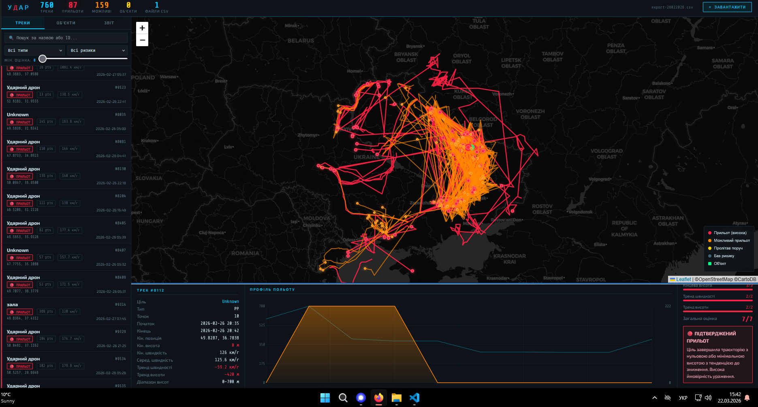Open Windows Start menu
Screen dimensions: 758x407
[x=325, y=398]
